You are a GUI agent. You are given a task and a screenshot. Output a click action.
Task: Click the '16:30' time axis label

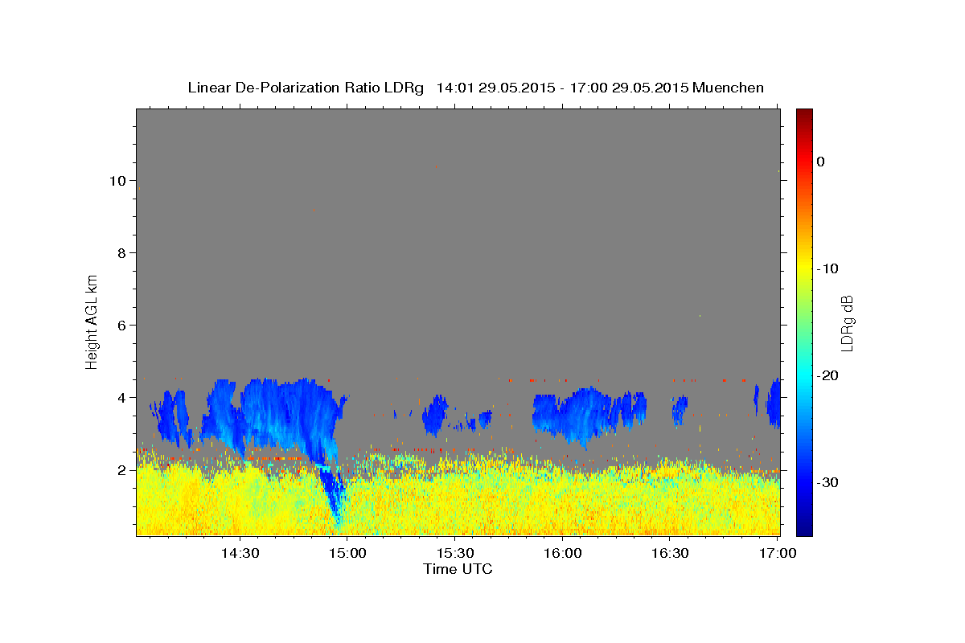pos(671,553)
